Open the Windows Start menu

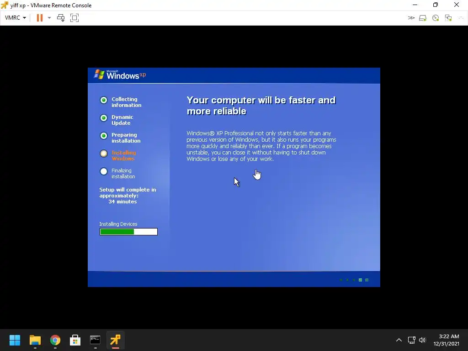[15, 340]
